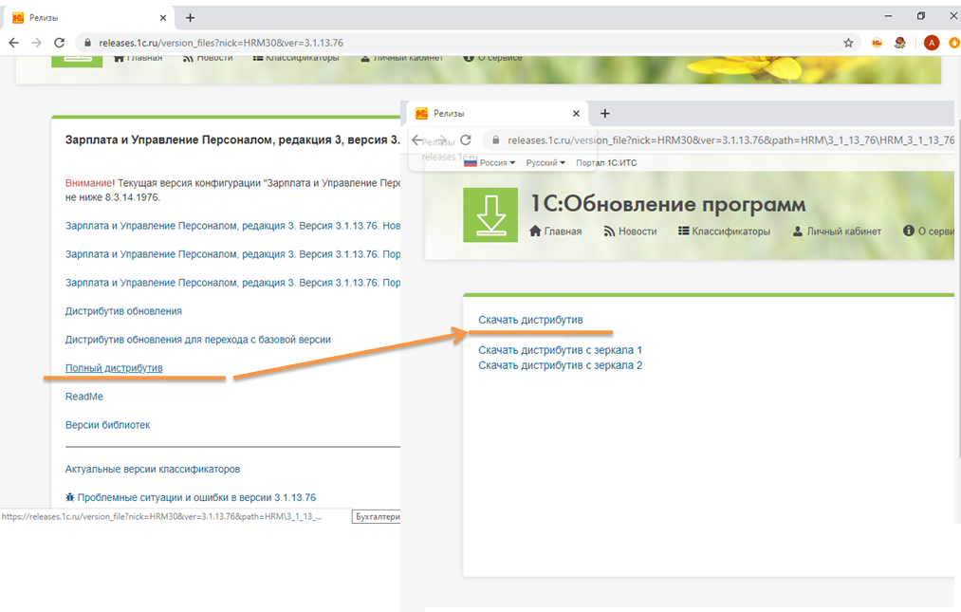Click the Личный кабинет person icon
This screenshot has height=612, width=961.
(x=798, y=232)
